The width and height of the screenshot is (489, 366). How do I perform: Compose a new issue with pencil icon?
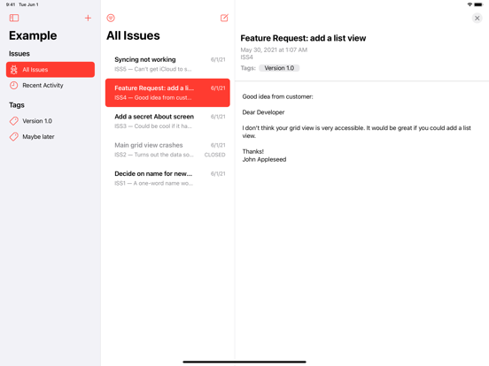[224, 18]
